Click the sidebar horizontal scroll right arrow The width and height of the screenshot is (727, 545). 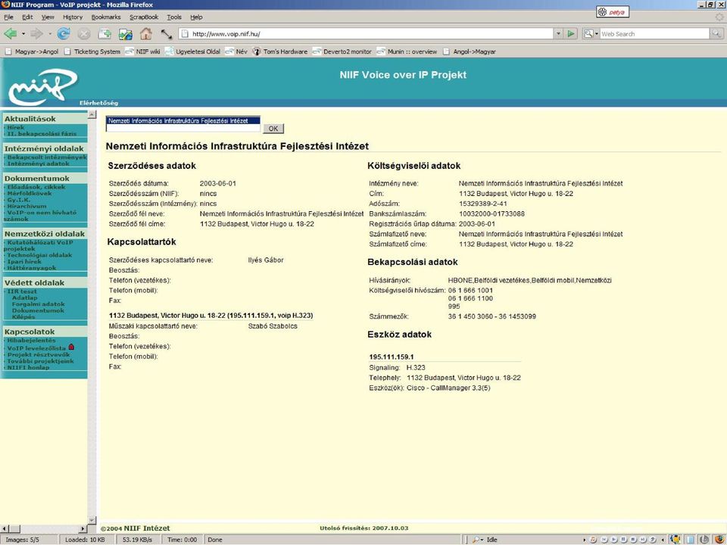coord(83,528)
